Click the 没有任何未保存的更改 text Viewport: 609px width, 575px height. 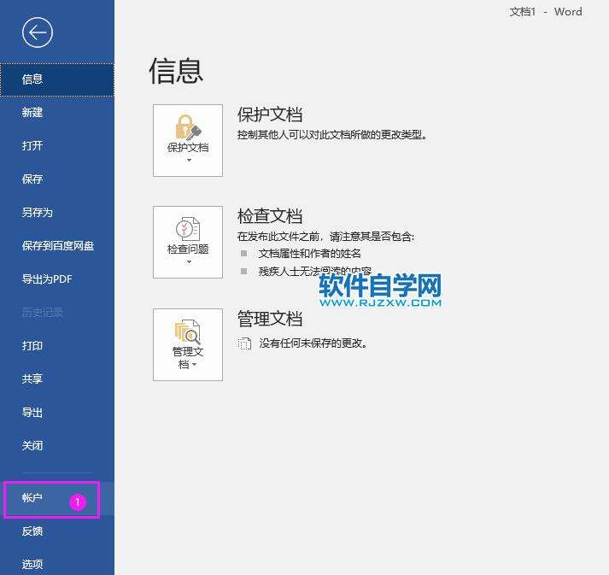tap(313, 343)
